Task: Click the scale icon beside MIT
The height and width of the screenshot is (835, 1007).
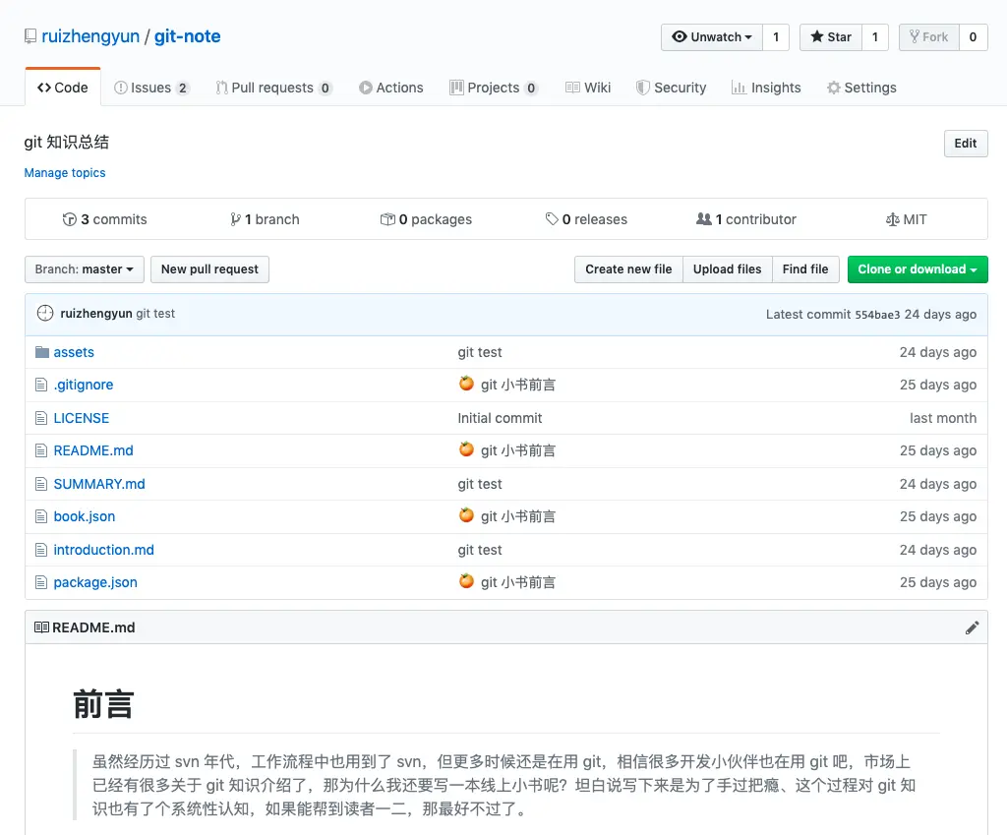Action: click(892, 219)
